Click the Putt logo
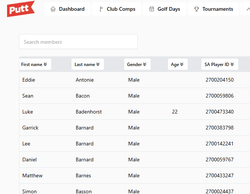 click(x=21, y=9)
